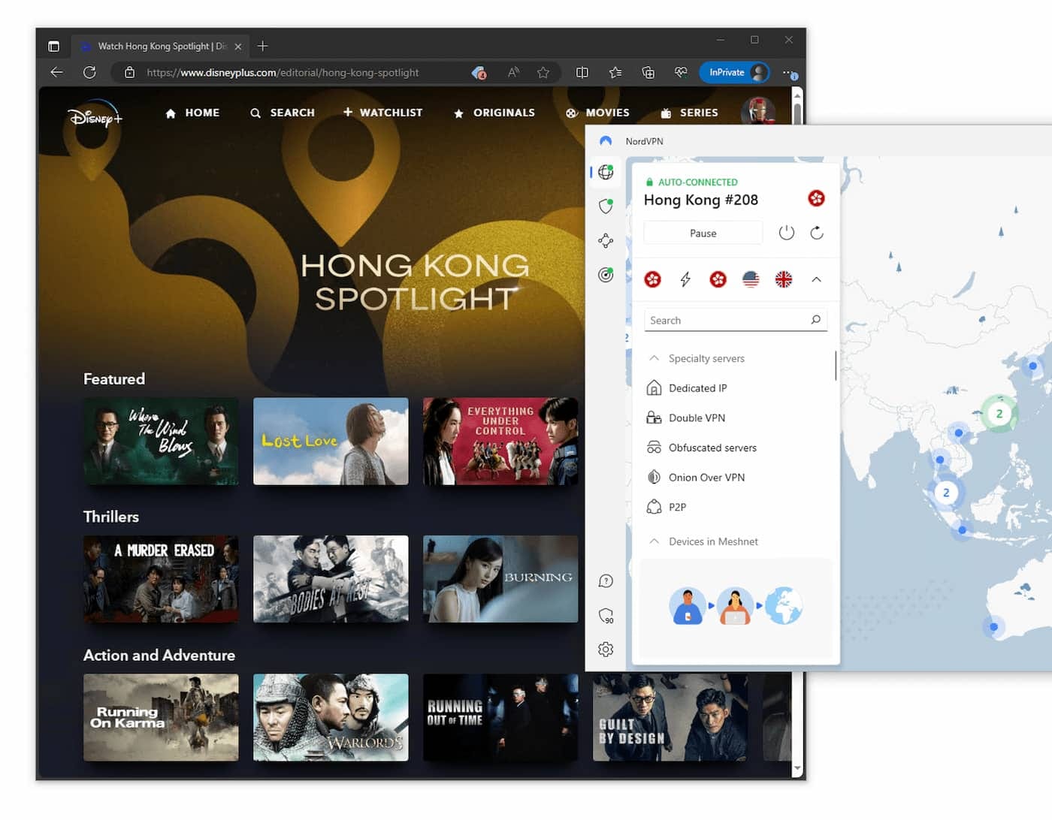Refresh the Disney+ page in browser
1052x820 pixels.
(x=89, y=72)
